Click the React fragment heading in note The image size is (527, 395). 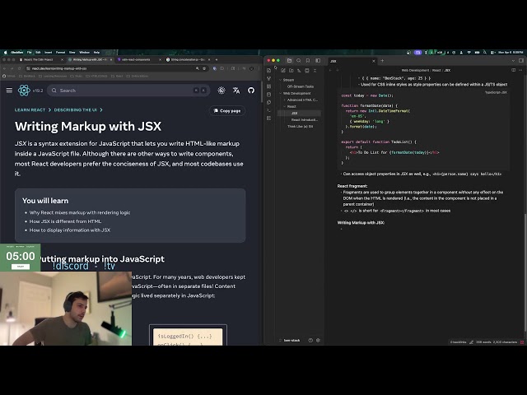tap(352, 186)
